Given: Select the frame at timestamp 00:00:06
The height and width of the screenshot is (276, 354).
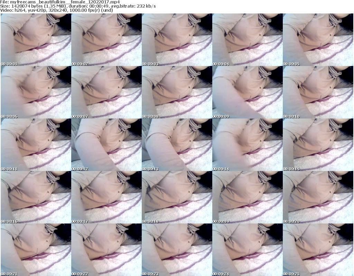Looking at the screenshot, I should [x=36, y=92].
